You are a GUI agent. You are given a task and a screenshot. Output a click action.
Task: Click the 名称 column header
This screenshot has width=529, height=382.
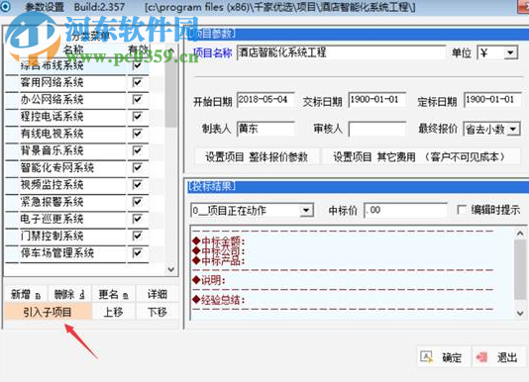[73, 49]
